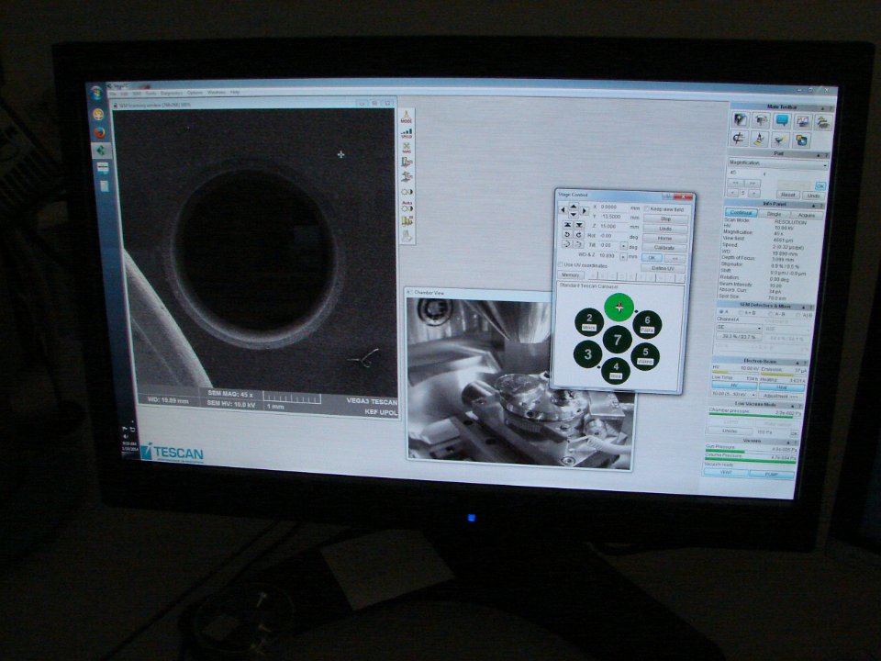Click the stage Y coordinate field -13.5000
Screen dimensions: 881x661
click(612, 217)
